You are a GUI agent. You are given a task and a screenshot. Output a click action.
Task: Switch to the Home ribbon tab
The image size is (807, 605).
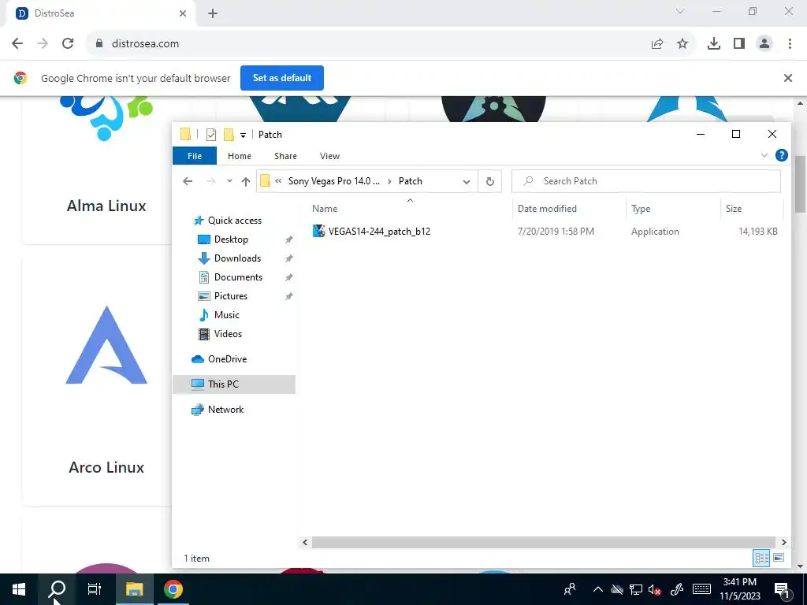tap(240, 156)
